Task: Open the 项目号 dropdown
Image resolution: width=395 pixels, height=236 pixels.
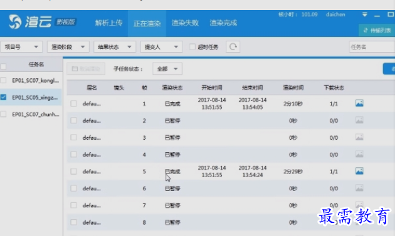Action: pyautogui.click(x=21, y=47)
